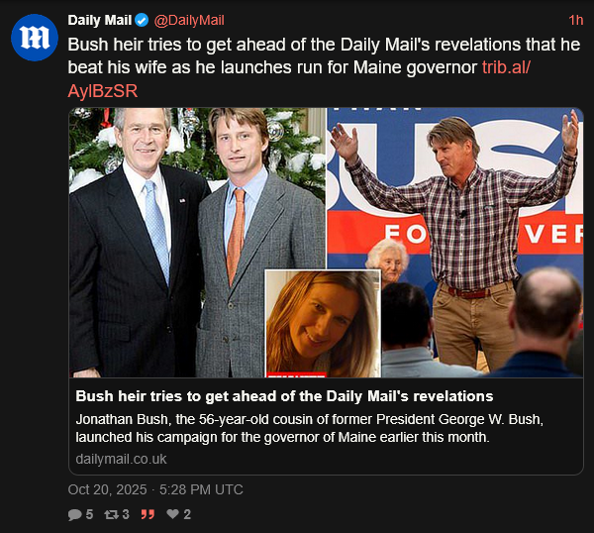The height and width of the screenshot is (533, 594).
Task: Click the Daily Mail profile avatar
Action: (35, 38)
